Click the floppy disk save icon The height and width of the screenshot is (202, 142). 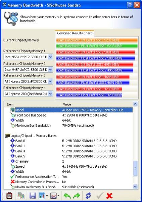click(33, 196)
